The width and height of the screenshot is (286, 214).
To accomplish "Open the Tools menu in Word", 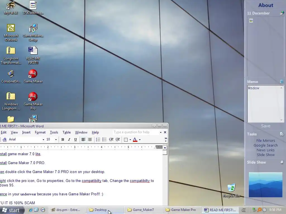I will point(54,132).
